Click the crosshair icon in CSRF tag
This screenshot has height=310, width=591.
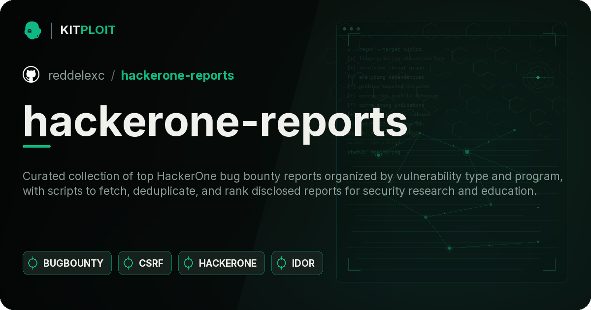click(x=129, y=263)
